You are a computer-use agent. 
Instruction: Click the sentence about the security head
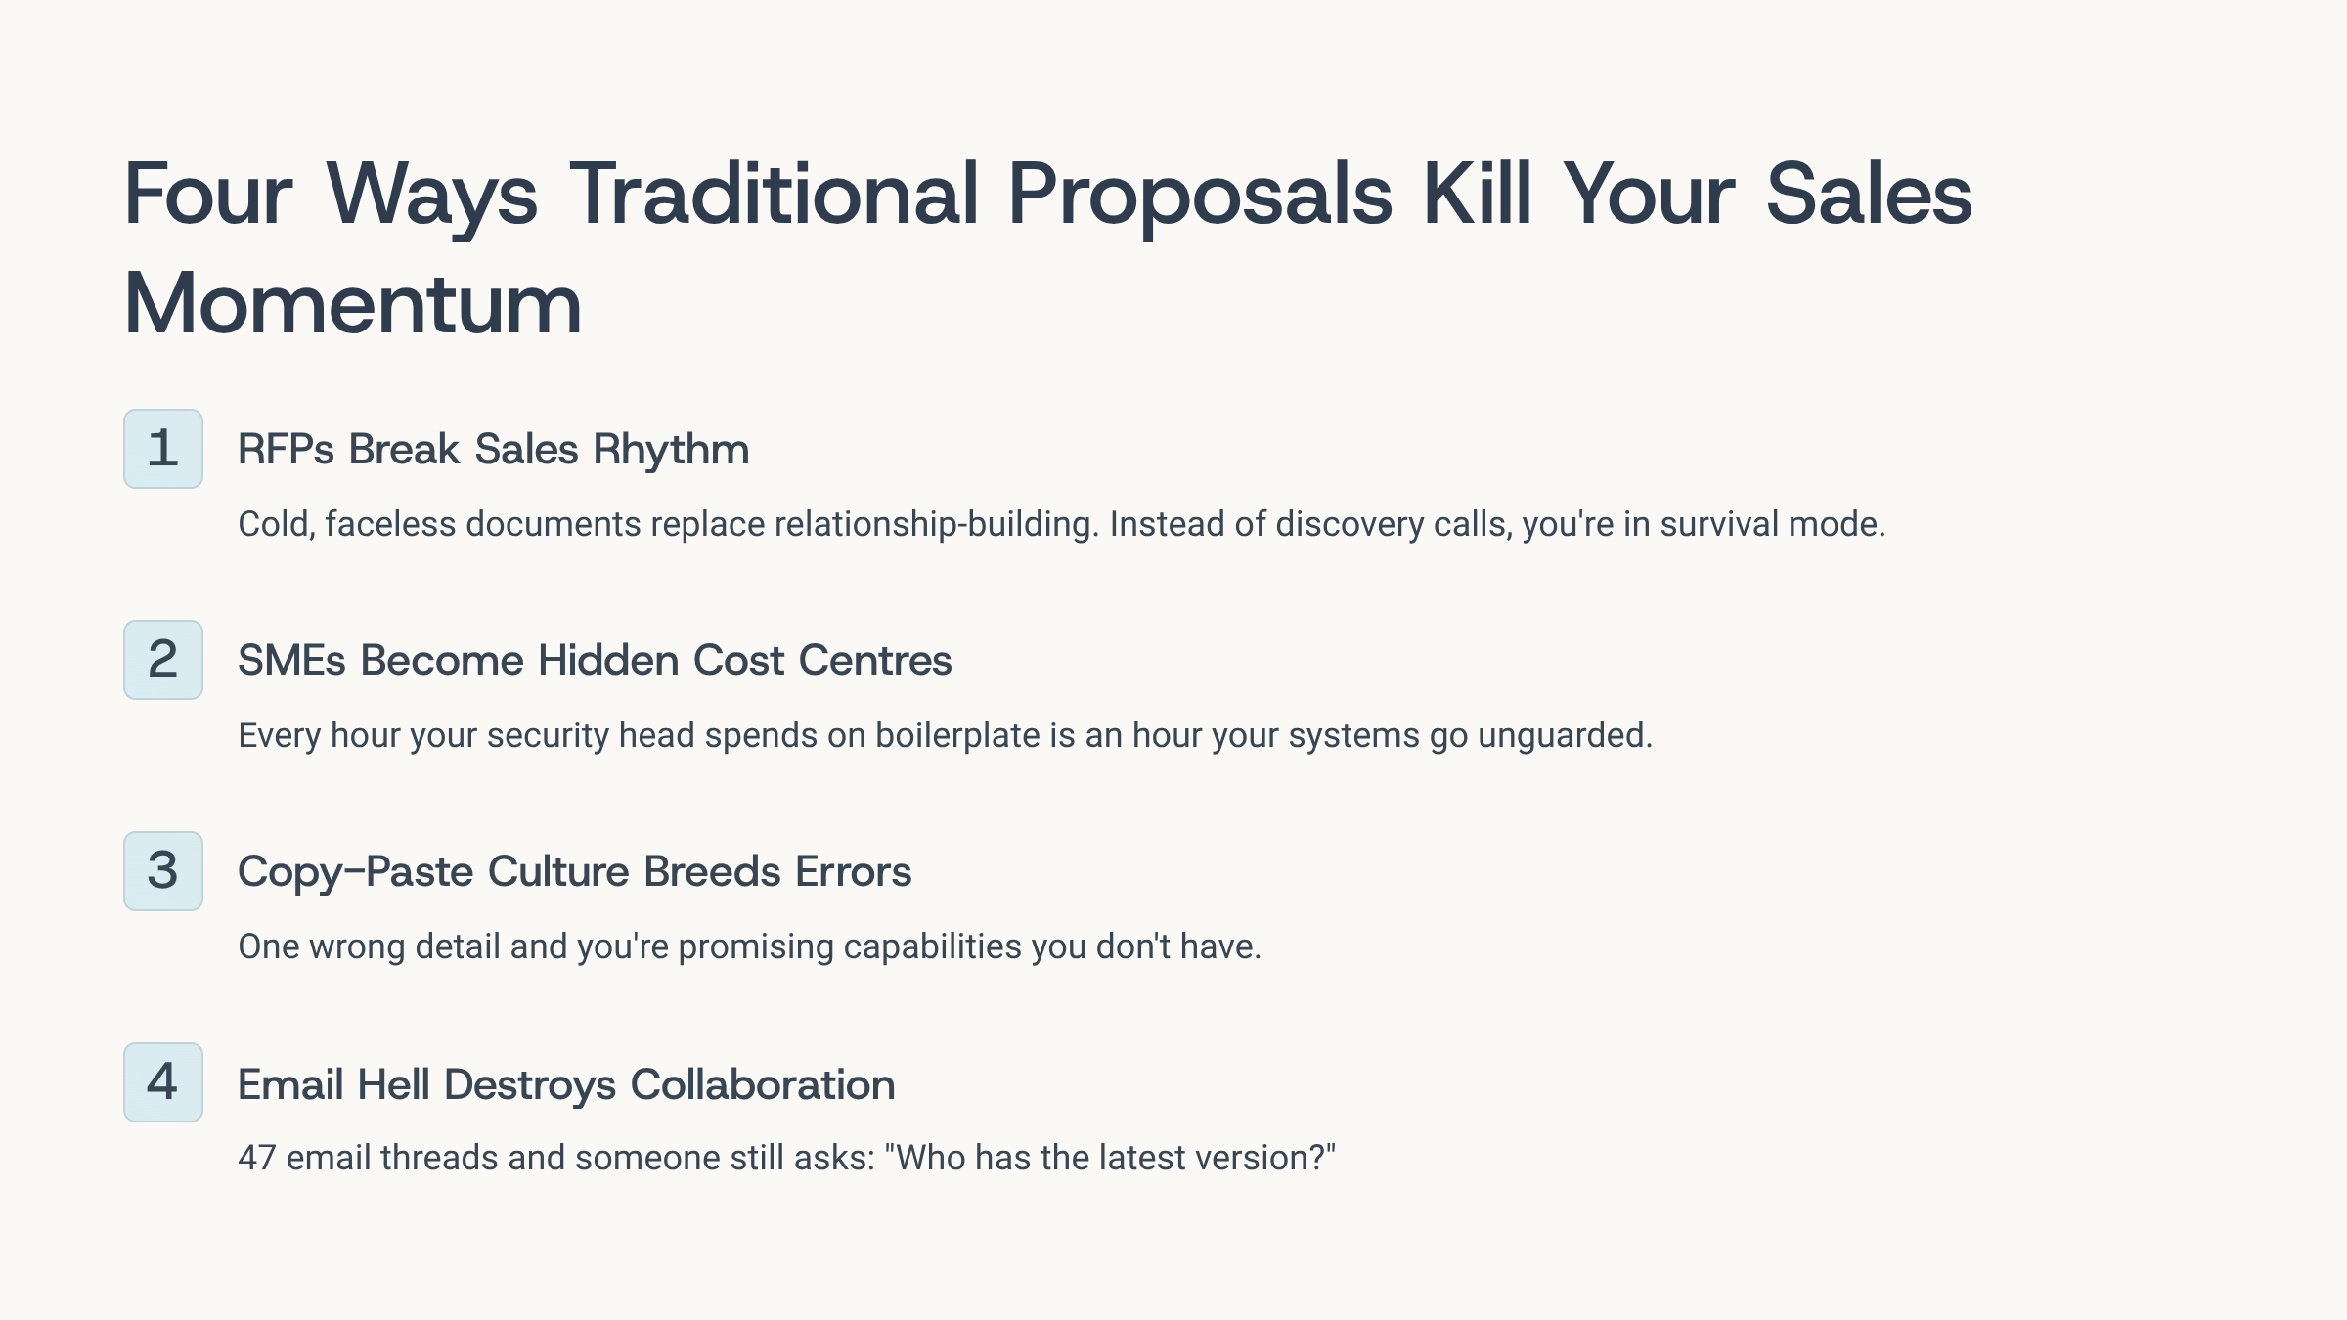click(x=945, y=736)
